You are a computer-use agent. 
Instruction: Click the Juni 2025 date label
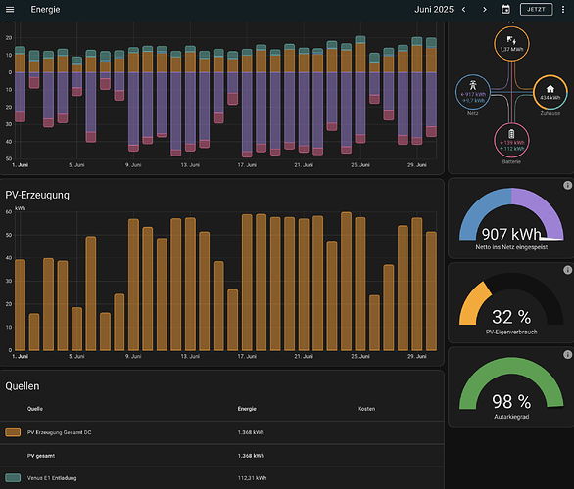[434, 10]
